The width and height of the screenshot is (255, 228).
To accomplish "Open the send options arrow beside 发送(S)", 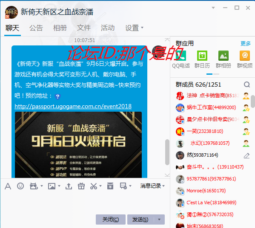I will 159,220.
